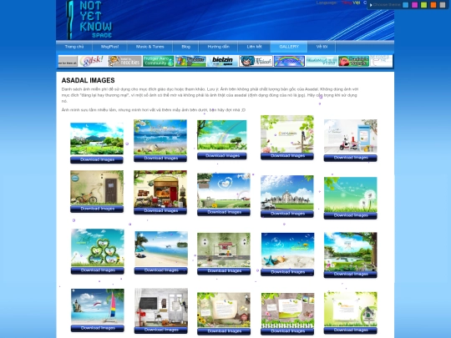
Task: Select the GALLERY menu tab
Action: [x=289, y=47]
